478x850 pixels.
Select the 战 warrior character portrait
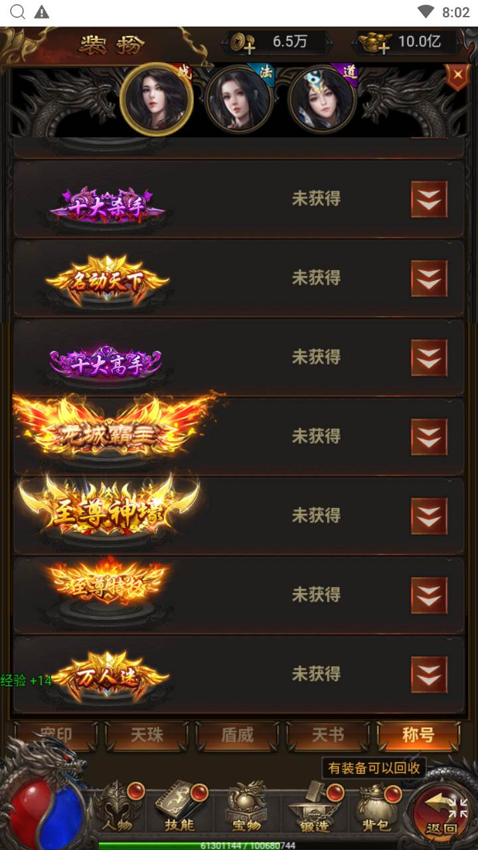[157, 100]
